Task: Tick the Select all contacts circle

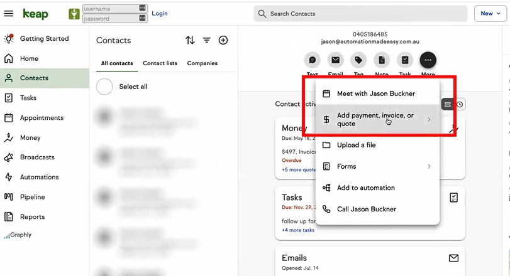Action: click(x=104, y=87)
